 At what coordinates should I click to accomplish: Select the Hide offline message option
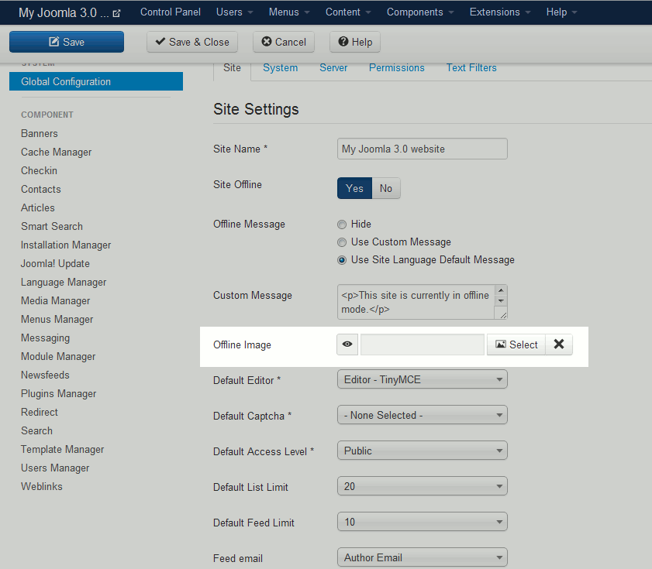coord(342,225)
